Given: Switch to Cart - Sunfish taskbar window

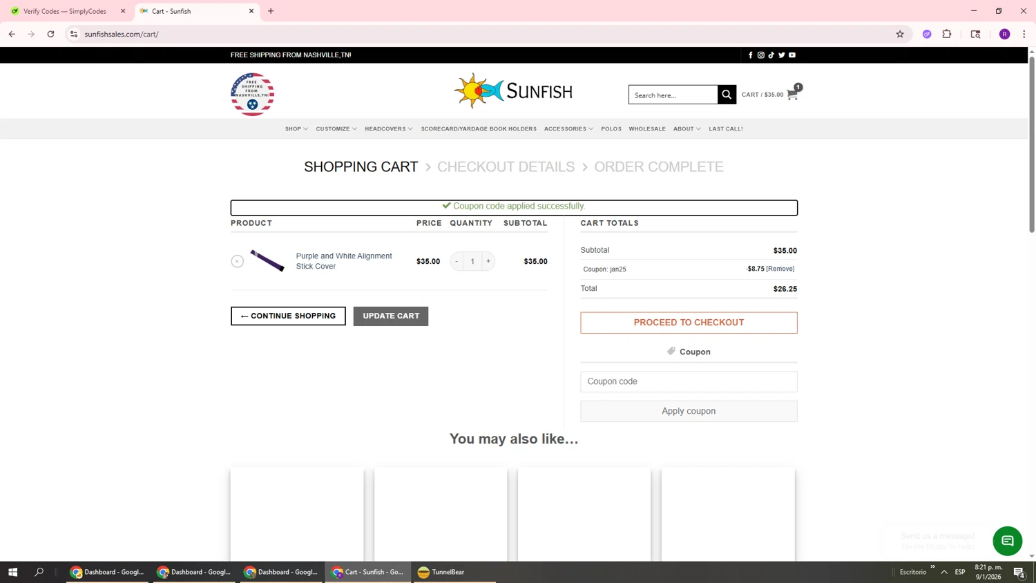Looking at the screenshot, I should tap(368, 572).
